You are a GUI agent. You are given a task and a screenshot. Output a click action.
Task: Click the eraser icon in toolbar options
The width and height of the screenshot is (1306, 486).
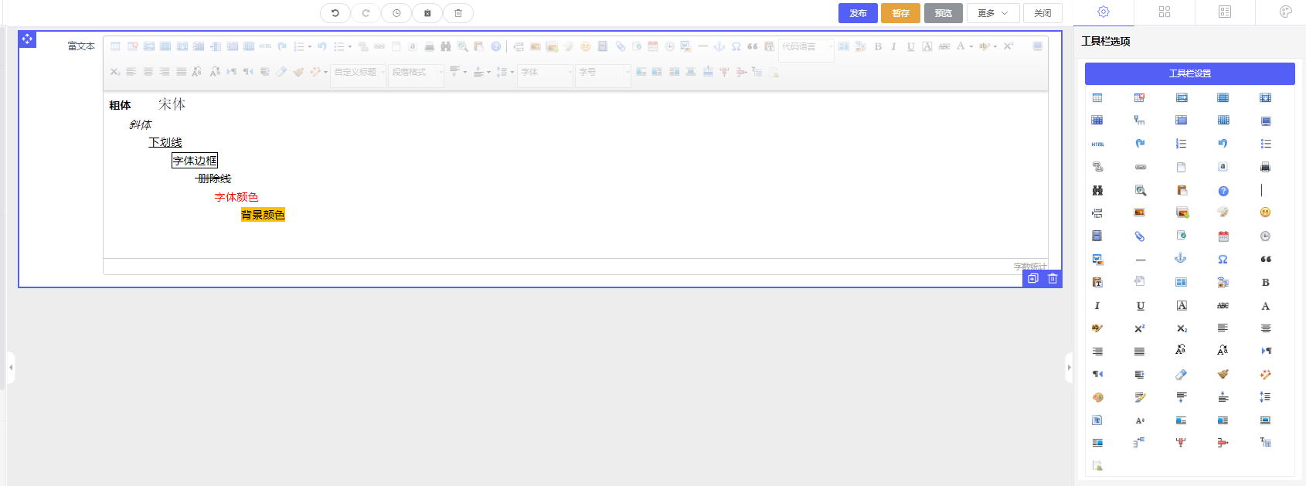pos(1180,375)
